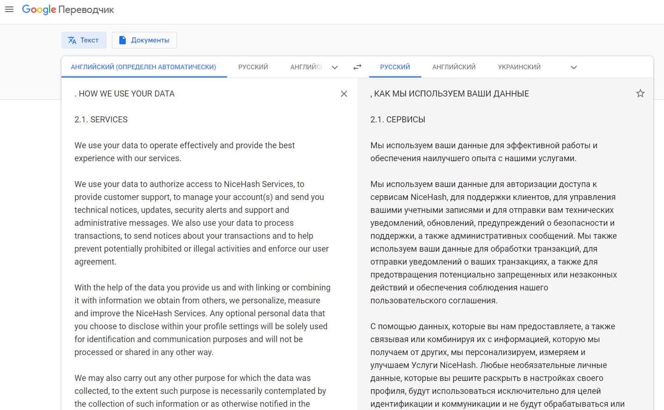Select truncated Английский source language tab
Viewport: 664px width, 410px height.
306,67
